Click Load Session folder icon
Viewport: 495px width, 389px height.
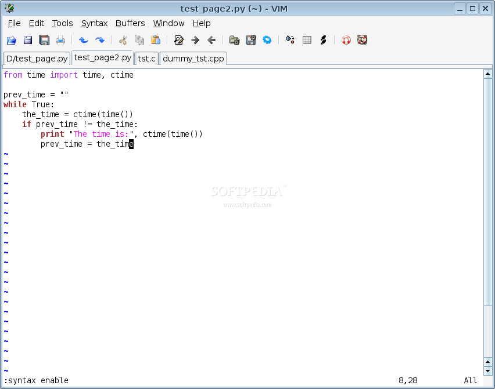(234, 40)
